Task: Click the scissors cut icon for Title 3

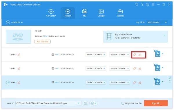Action: click(140, 55)
